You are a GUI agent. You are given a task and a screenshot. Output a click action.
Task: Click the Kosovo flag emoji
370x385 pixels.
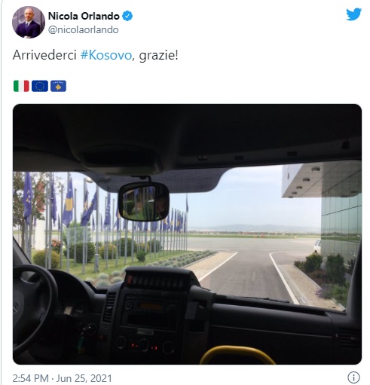tap(58, 86)
